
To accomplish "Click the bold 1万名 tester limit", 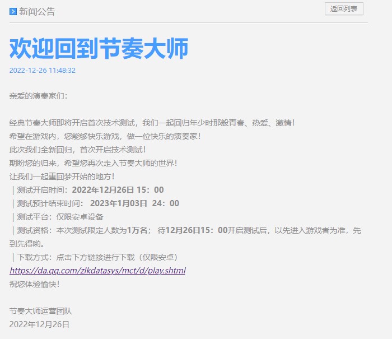I will coord(137,230).
